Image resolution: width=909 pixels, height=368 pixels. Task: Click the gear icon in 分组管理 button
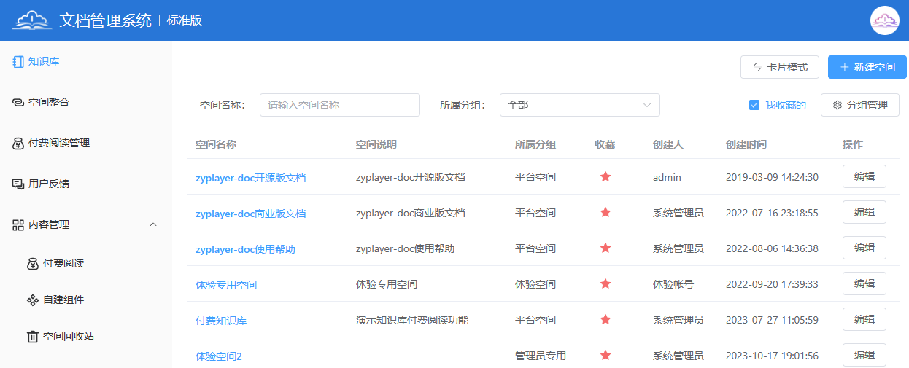point(838,105)
